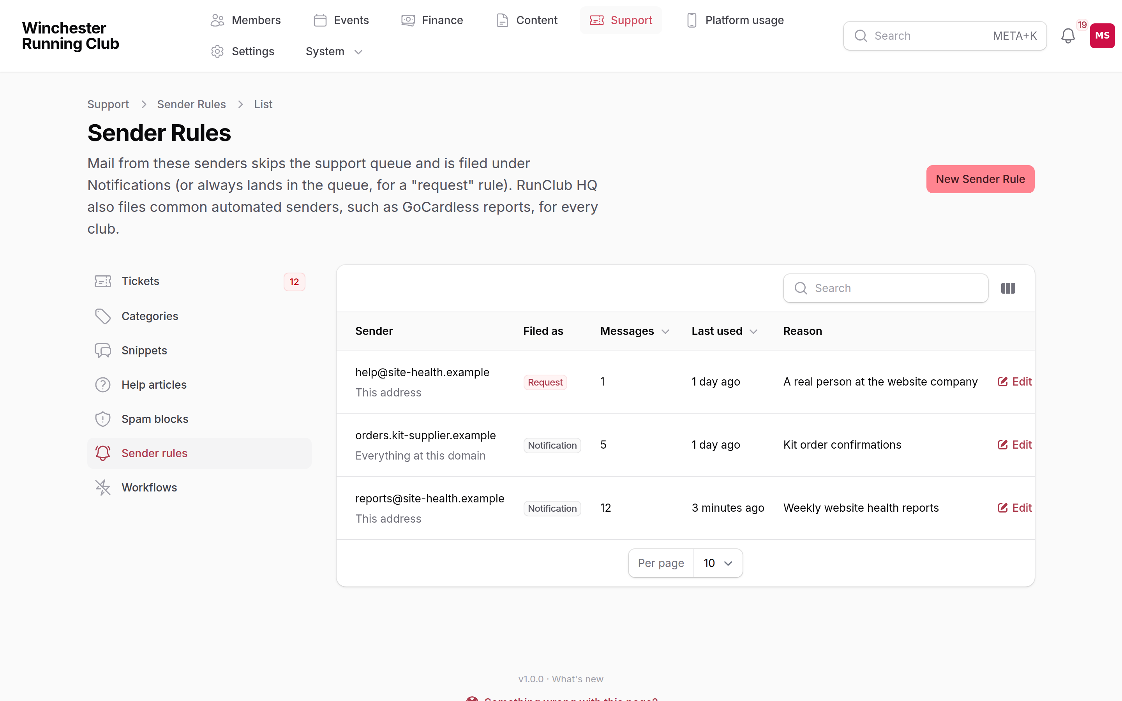
Task: Toggle table columns icon
Action: (1008, 288)
